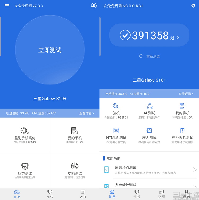Expand chevron of 多点触控测试 row
This screenshot has width=199, height=200.
[195, 186]
